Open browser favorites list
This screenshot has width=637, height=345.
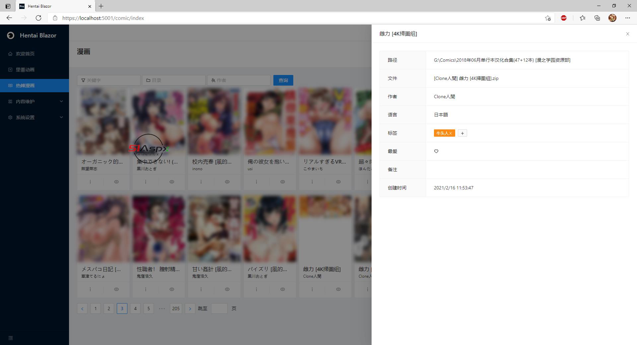583,18
